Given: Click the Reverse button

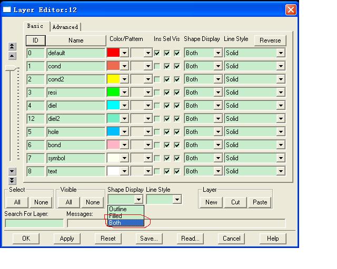Looking at the screenshot, I should (270, 40).
